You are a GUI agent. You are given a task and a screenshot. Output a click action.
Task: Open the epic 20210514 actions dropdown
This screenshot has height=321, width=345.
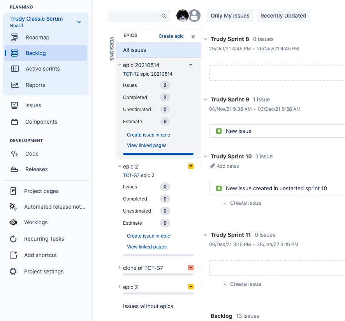click(x=191, y=65)
